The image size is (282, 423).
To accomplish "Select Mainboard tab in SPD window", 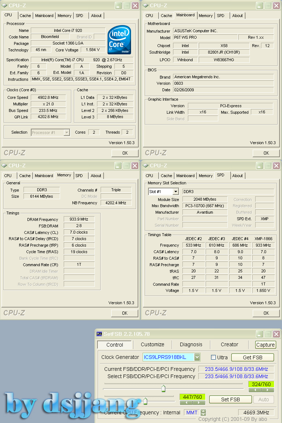I will tap(185, 176).
